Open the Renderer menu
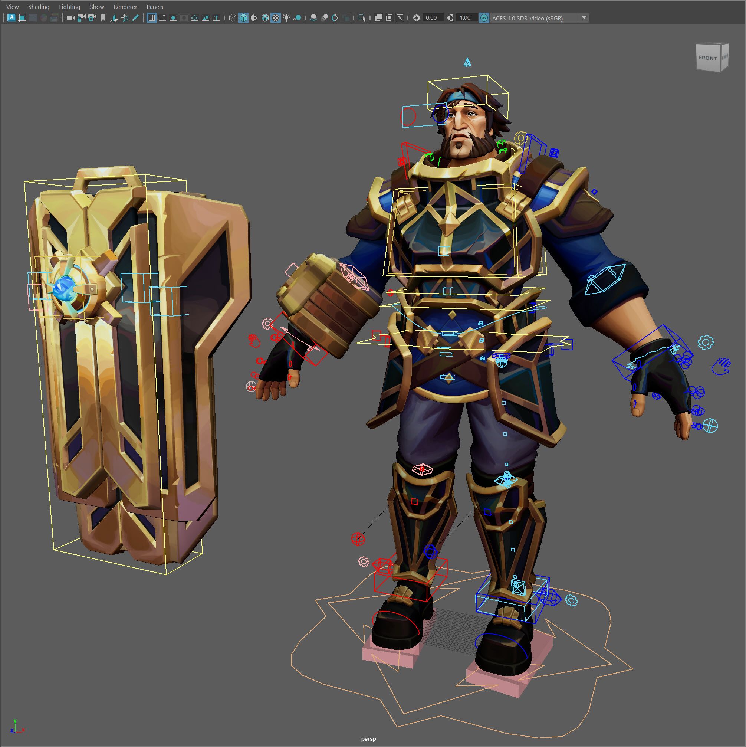The height and width of the screenshot is (747, 746). point(125,7)
